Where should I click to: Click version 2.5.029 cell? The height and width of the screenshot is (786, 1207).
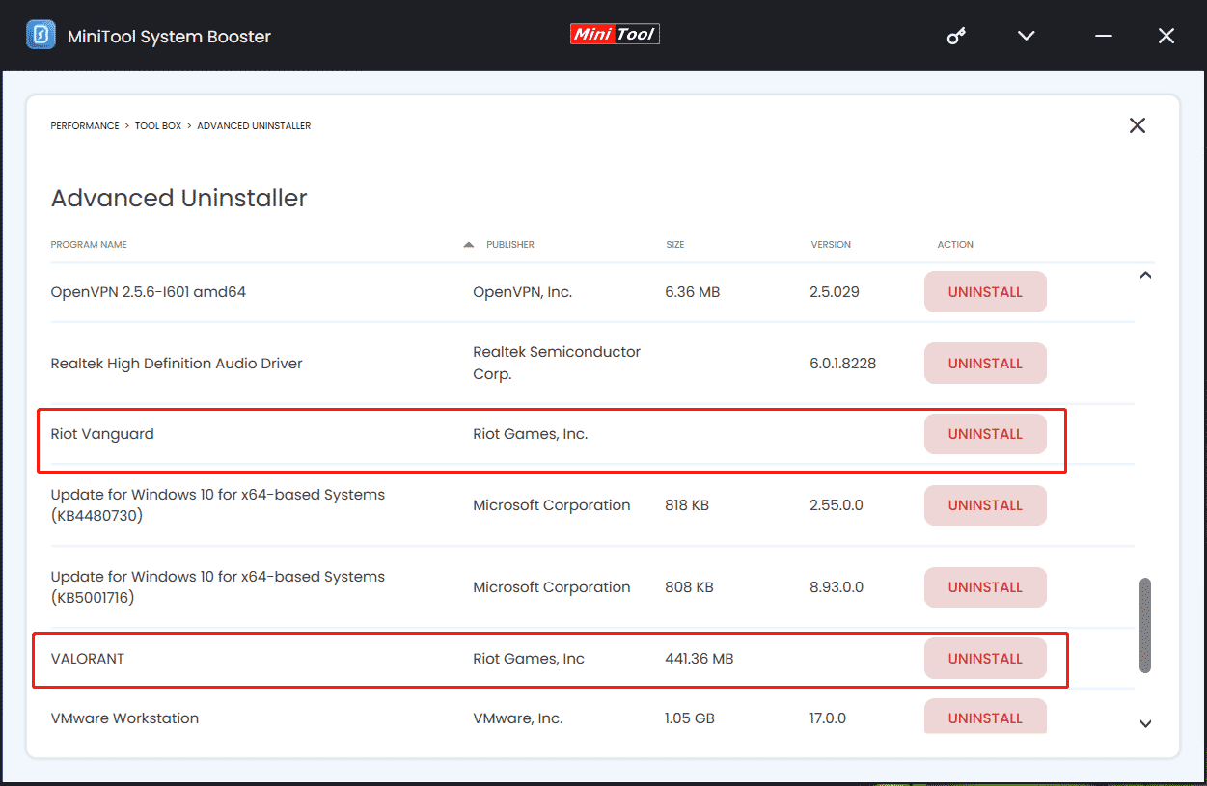point(835,292)
